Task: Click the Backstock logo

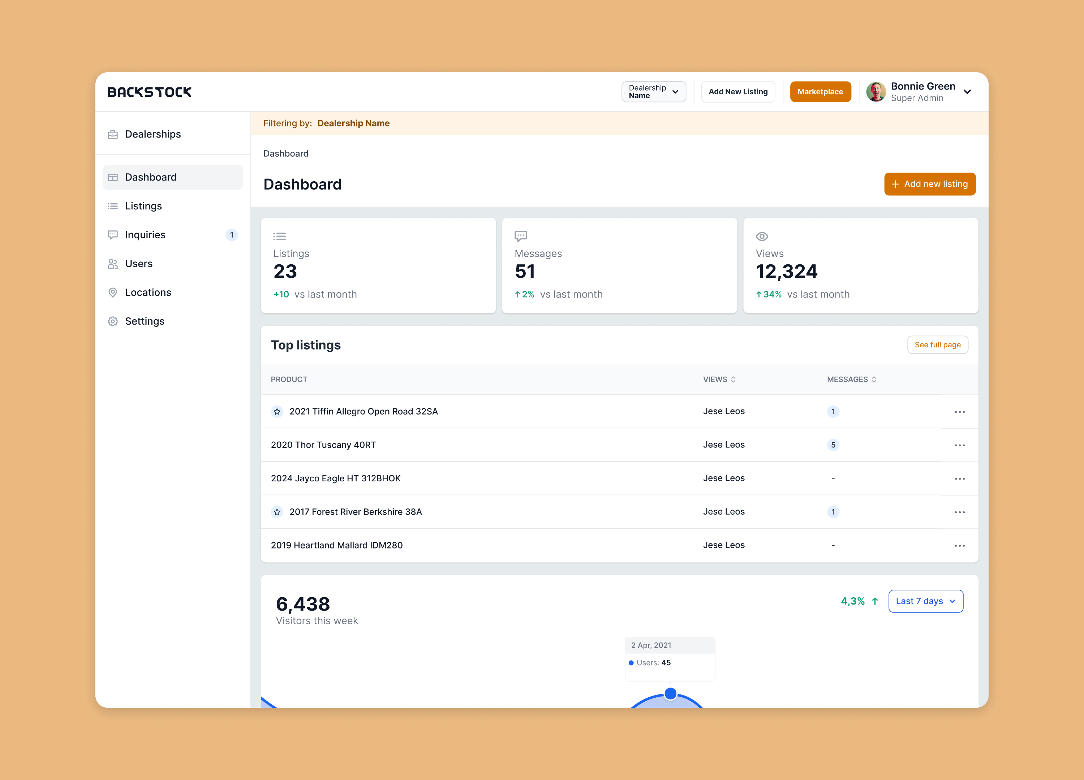Action: click(x=149, y=92)
